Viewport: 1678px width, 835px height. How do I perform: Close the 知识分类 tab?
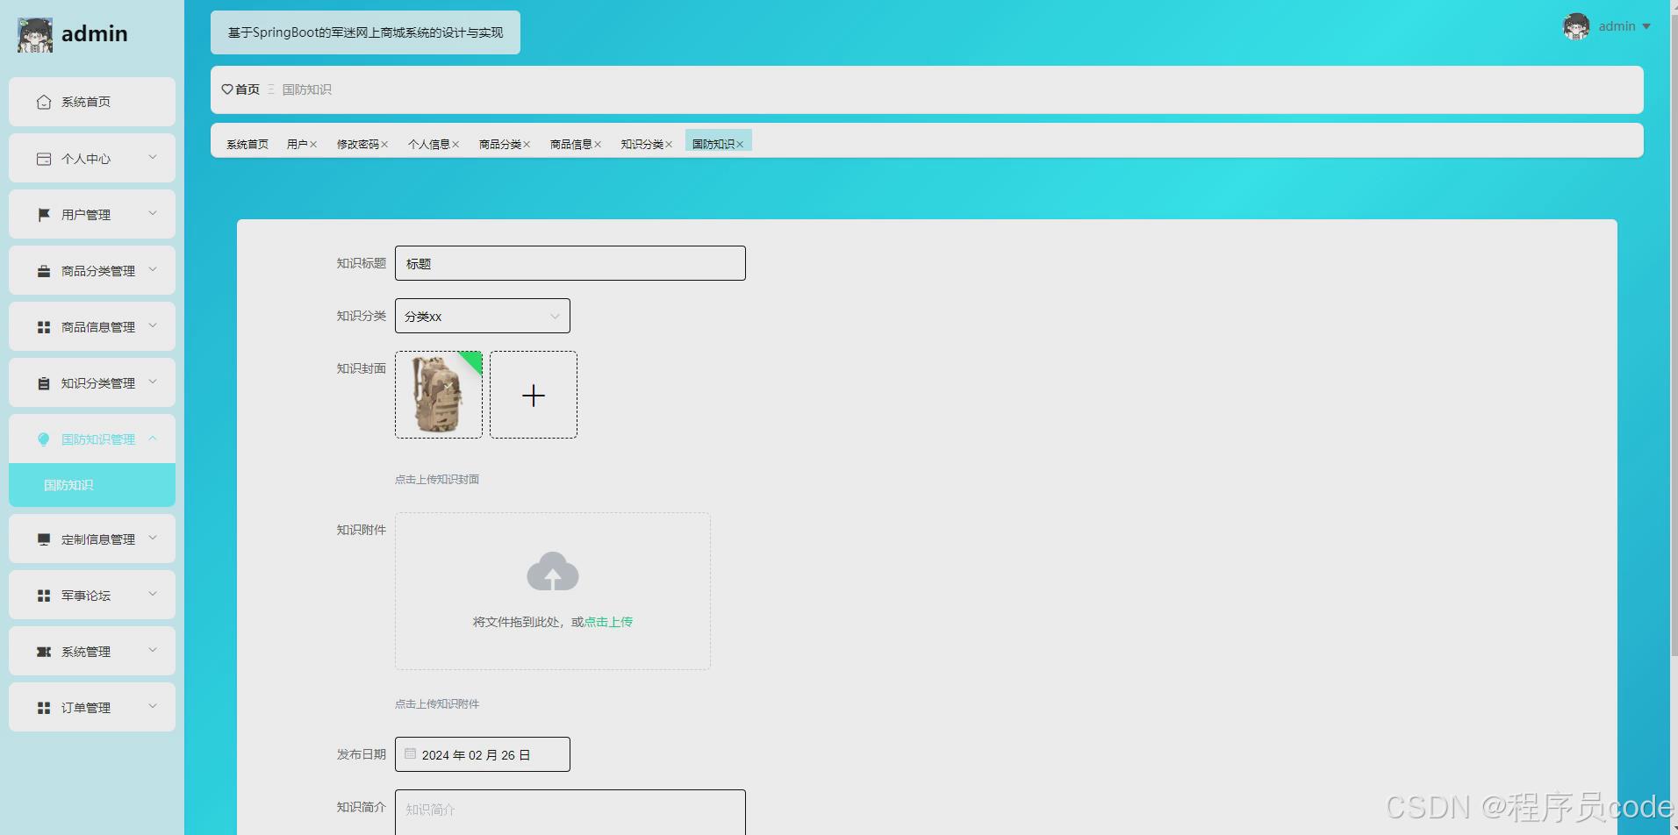(x=669, y=145)
